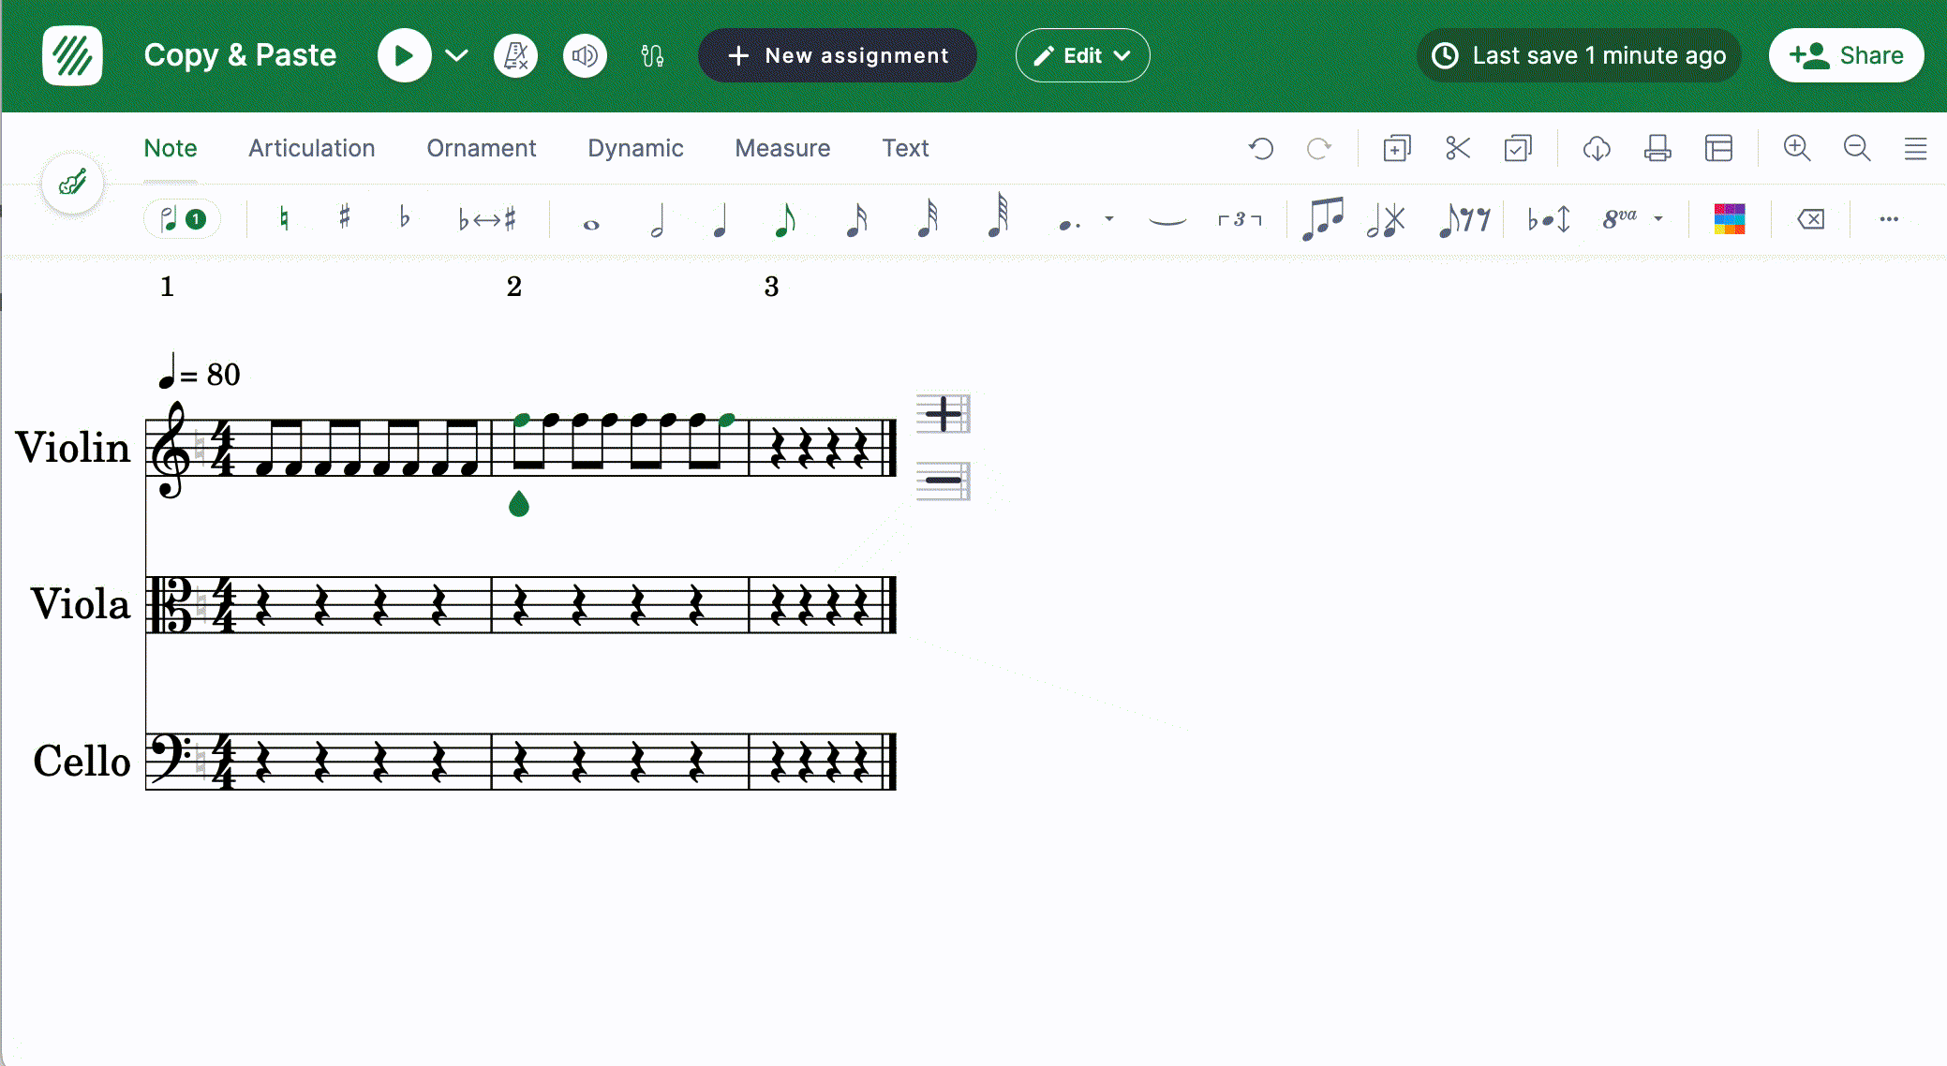Delete selected note with backspace icon
The width and height of the screenshot is (1947, 1066).
(1811, 219)
